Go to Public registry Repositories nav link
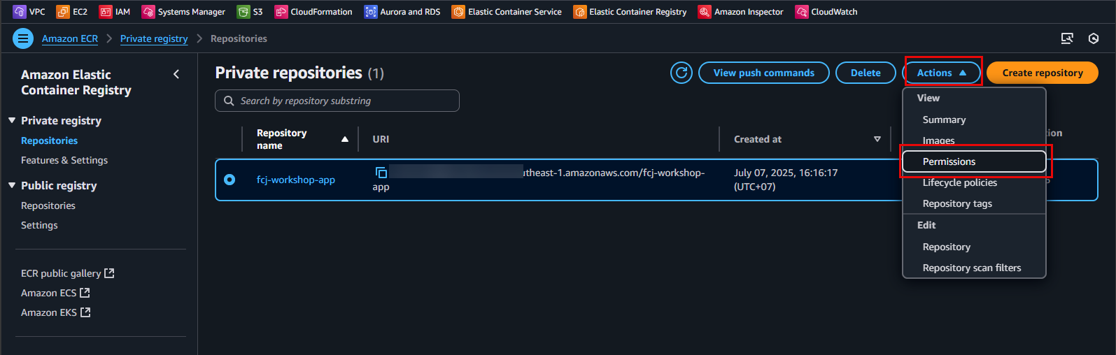 point(48,205)
